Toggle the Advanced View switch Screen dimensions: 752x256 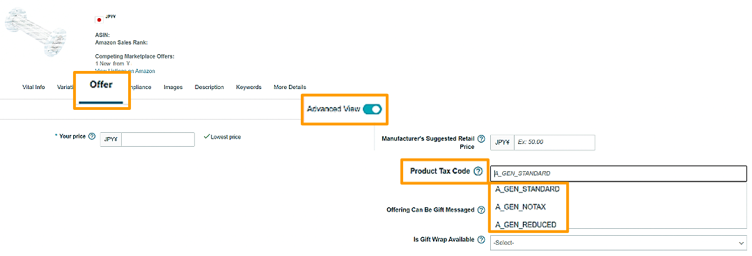pos(372,109)
